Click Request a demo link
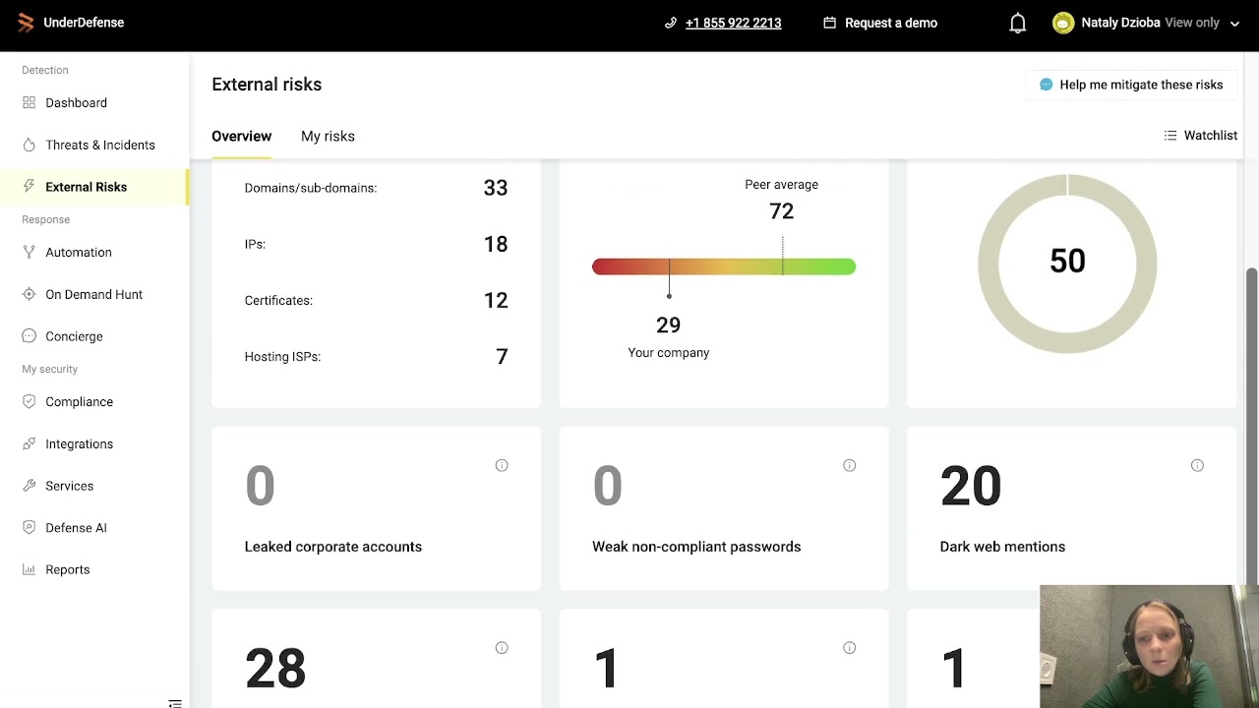1259x708 pixels. click(880, 23)
